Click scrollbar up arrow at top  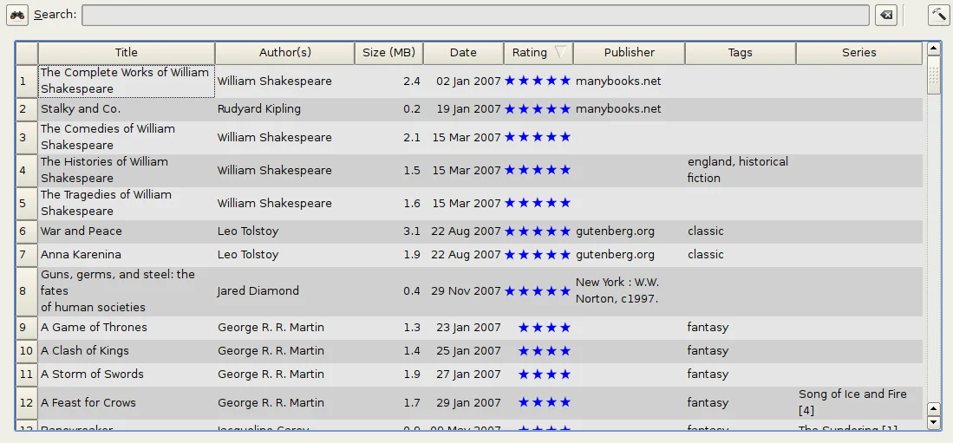(934, 48)
